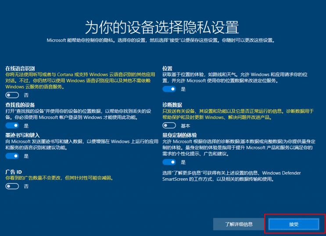Click the 墨迹书写和键入 section title
Screen dimensions: 326x236
tap(23, 136)
